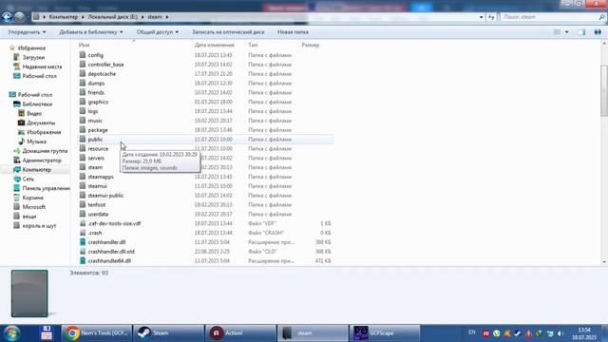
Task: Open Музыка library in sidebar
Action: coord(36,142)
